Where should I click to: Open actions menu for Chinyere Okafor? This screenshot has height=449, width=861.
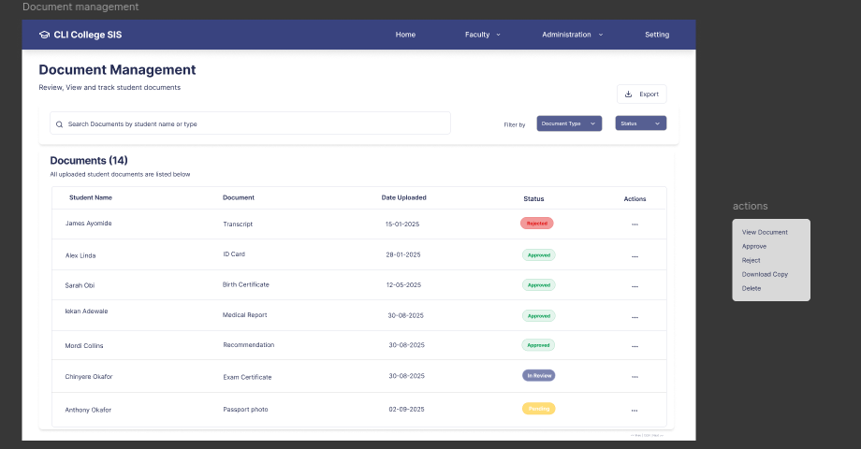pyautogui.click(x=635, y=377)
